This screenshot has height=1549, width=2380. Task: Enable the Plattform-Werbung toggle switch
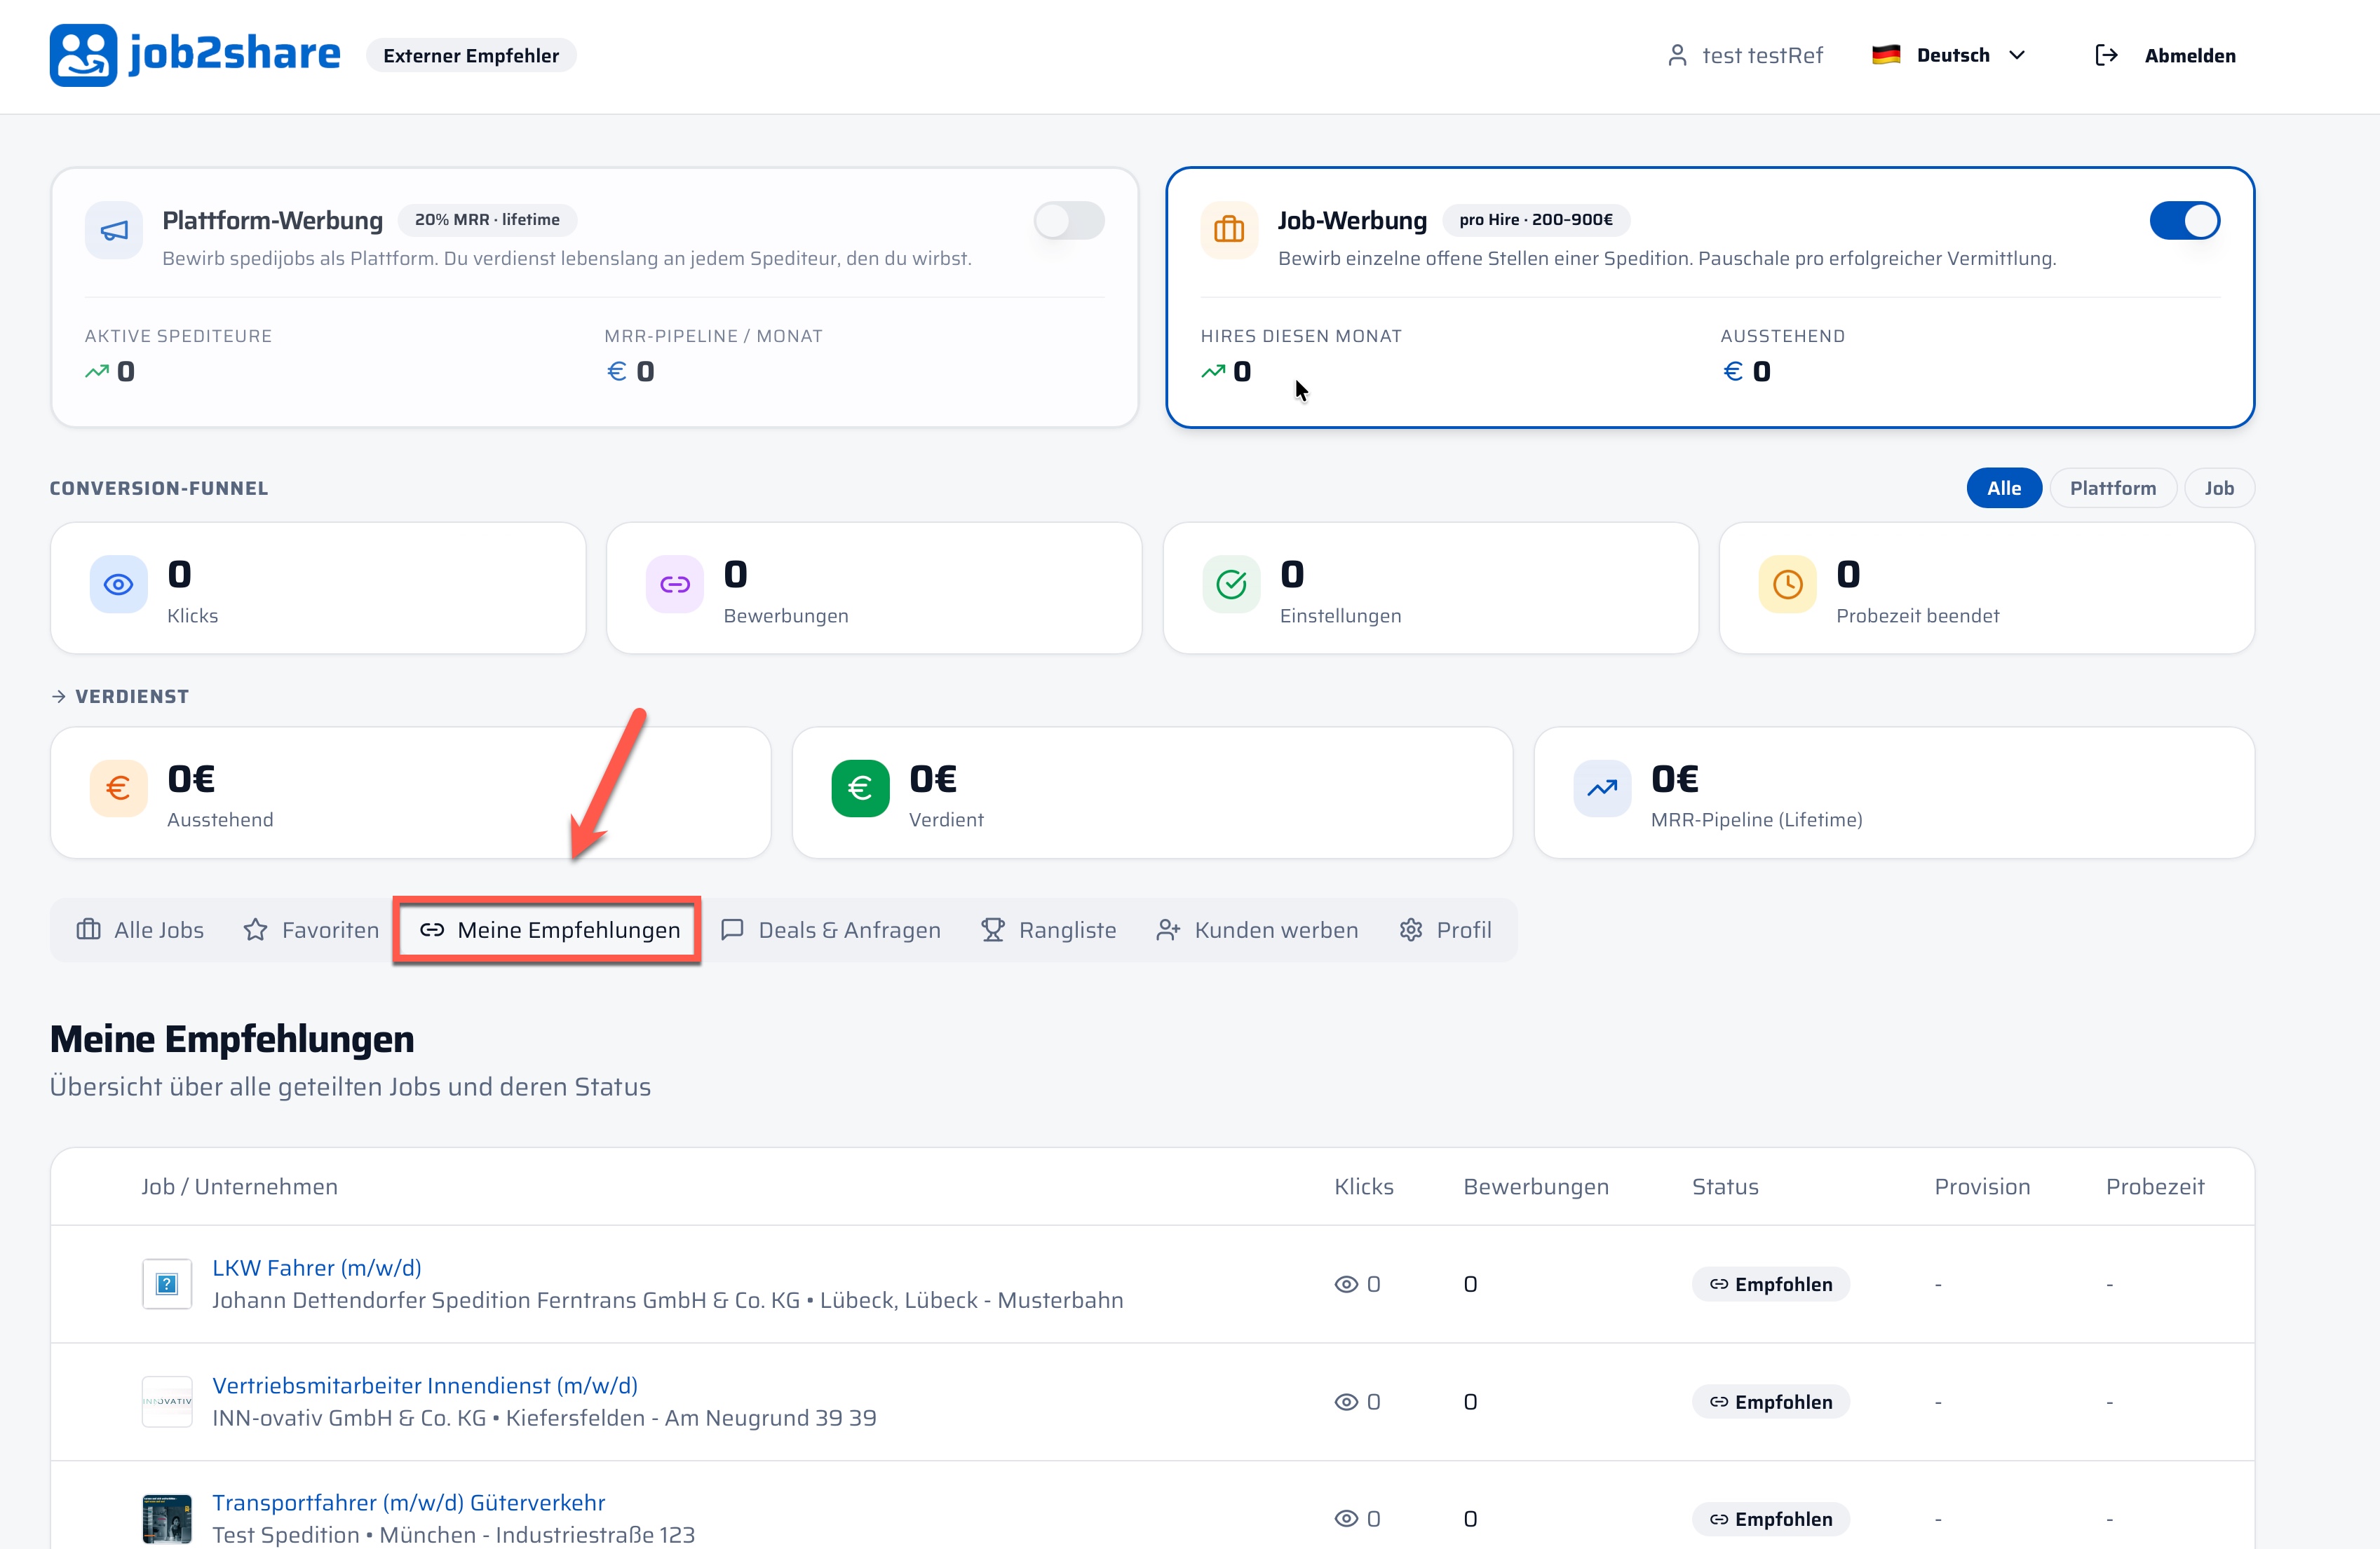pos(1069,221)
